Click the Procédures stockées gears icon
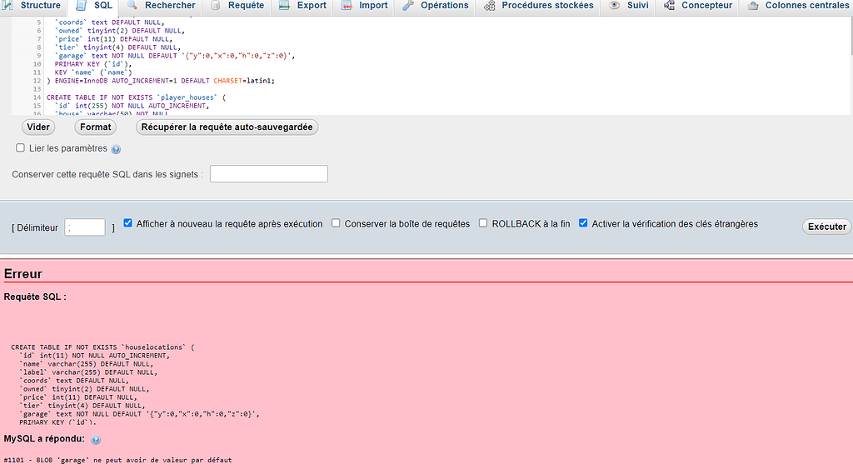Image resolution: width=853 pixels, height=469 pixels. [490, 6]
